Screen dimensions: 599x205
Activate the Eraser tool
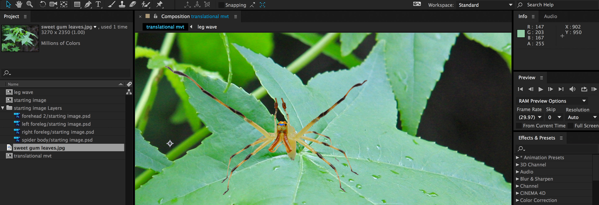(x=133, y=4)
